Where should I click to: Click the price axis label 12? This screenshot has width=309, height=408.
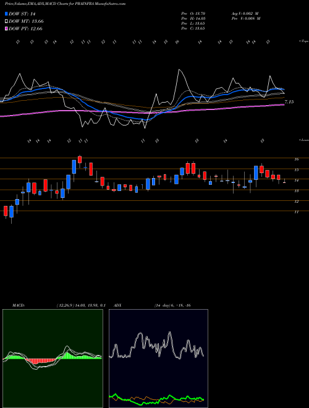click(x=297, y=202)
